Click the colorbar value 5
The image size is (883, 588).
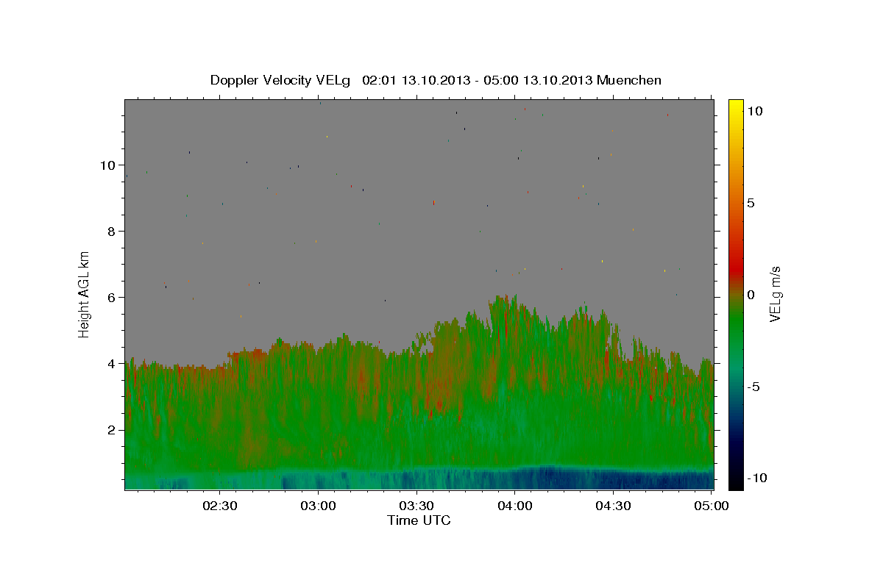pyautogui.click(x=751, y=203)
